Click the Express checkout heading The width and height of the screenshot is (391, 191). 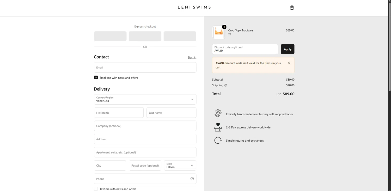point(145,27)
